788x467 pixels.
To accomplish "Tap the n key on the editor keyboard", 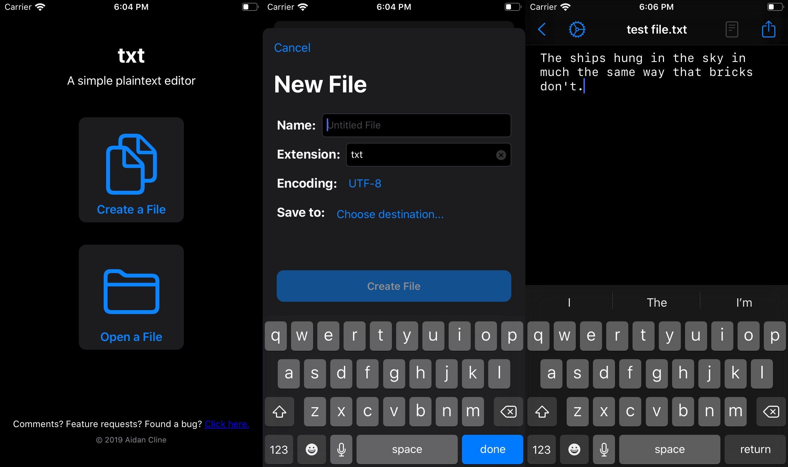I will coord(709,412).
